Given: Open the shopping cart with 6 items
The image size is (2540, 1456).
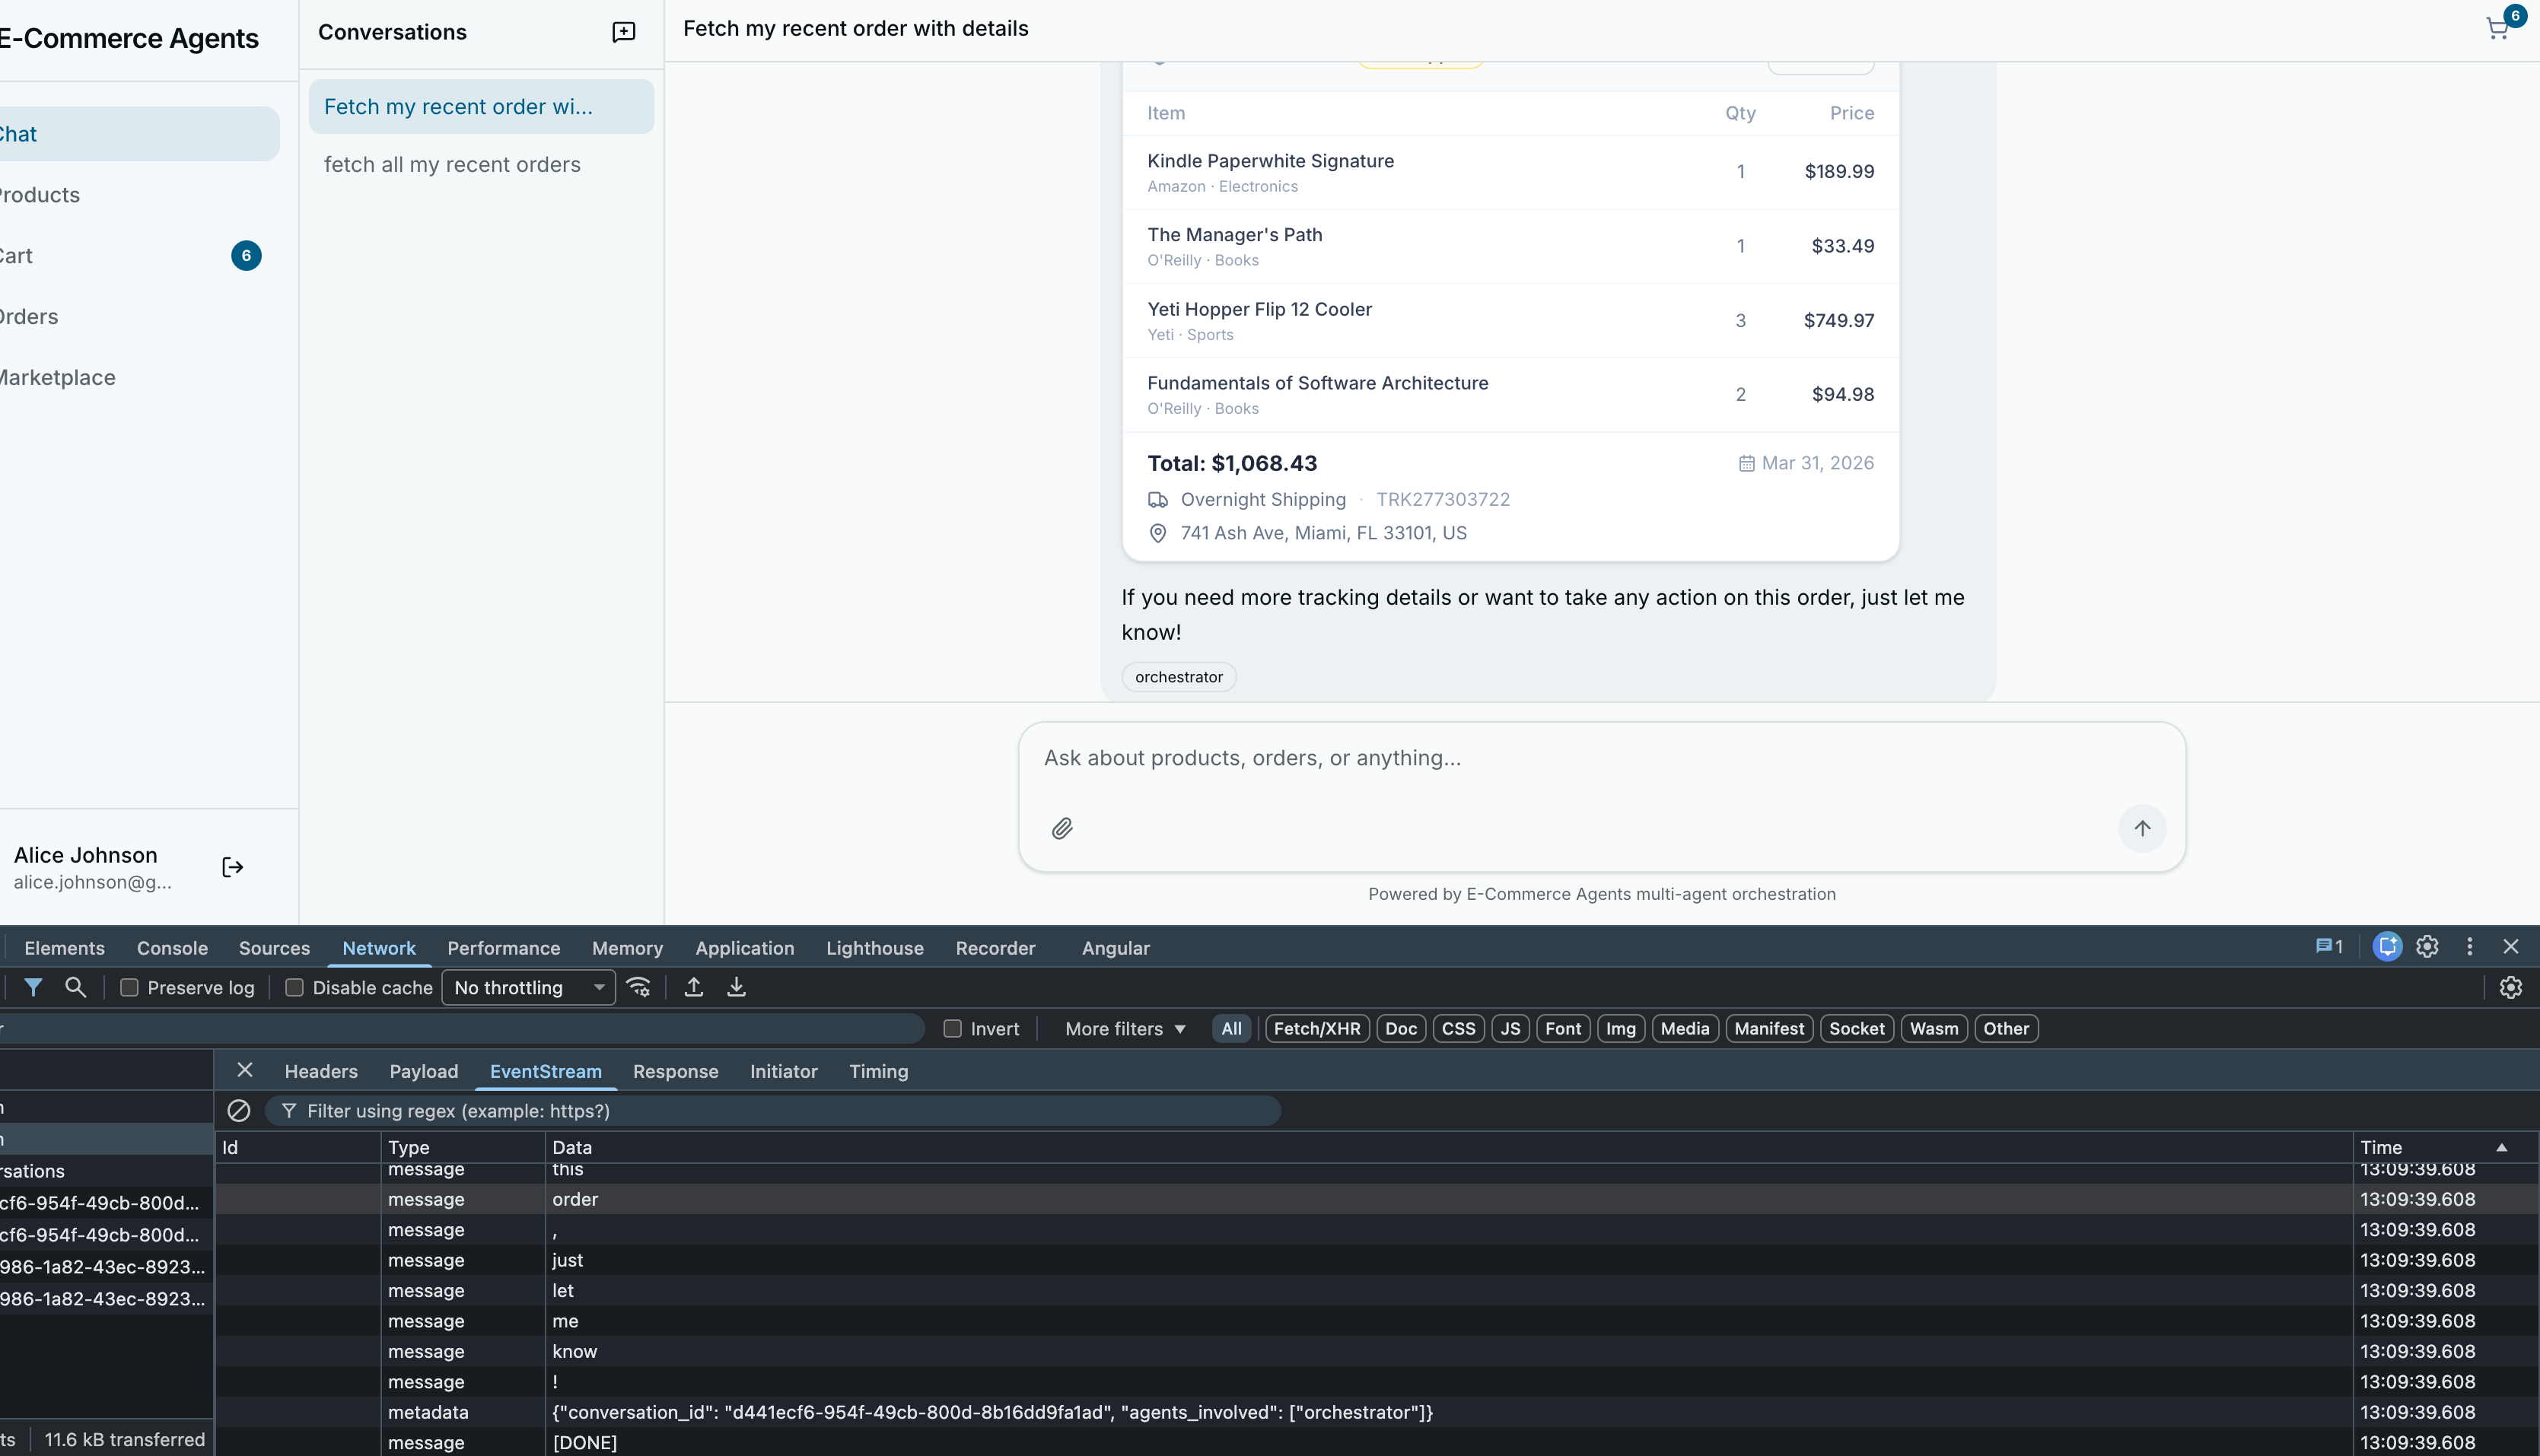Looking at the screenshot, I should (x=2496, y=27).
